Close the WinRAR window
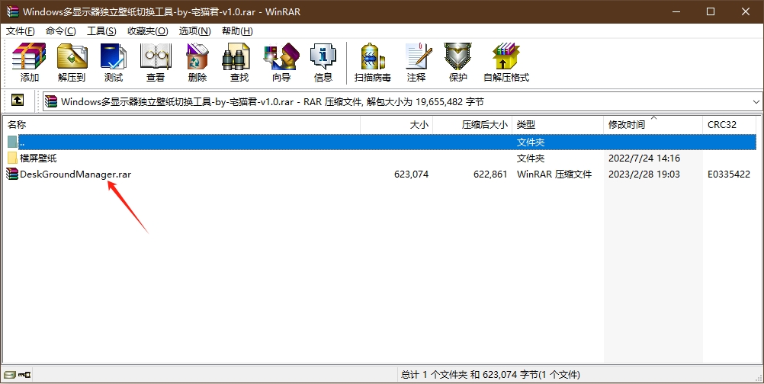 point(746,11)
